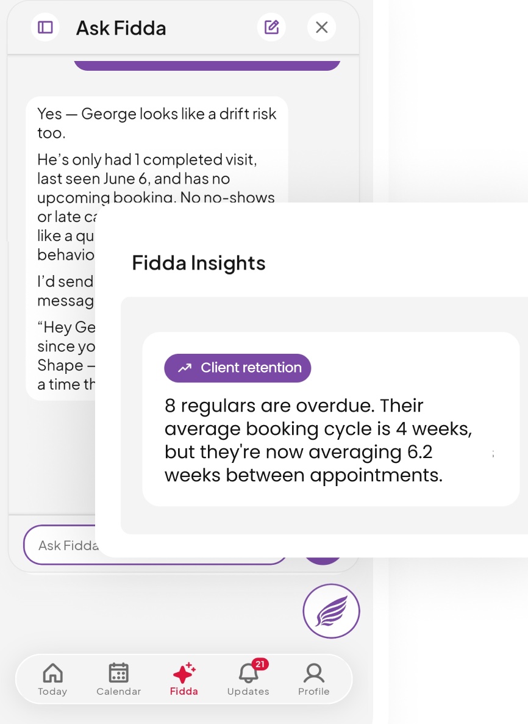
Task: Tap the floating purple wing button
Action: point(332,611)
